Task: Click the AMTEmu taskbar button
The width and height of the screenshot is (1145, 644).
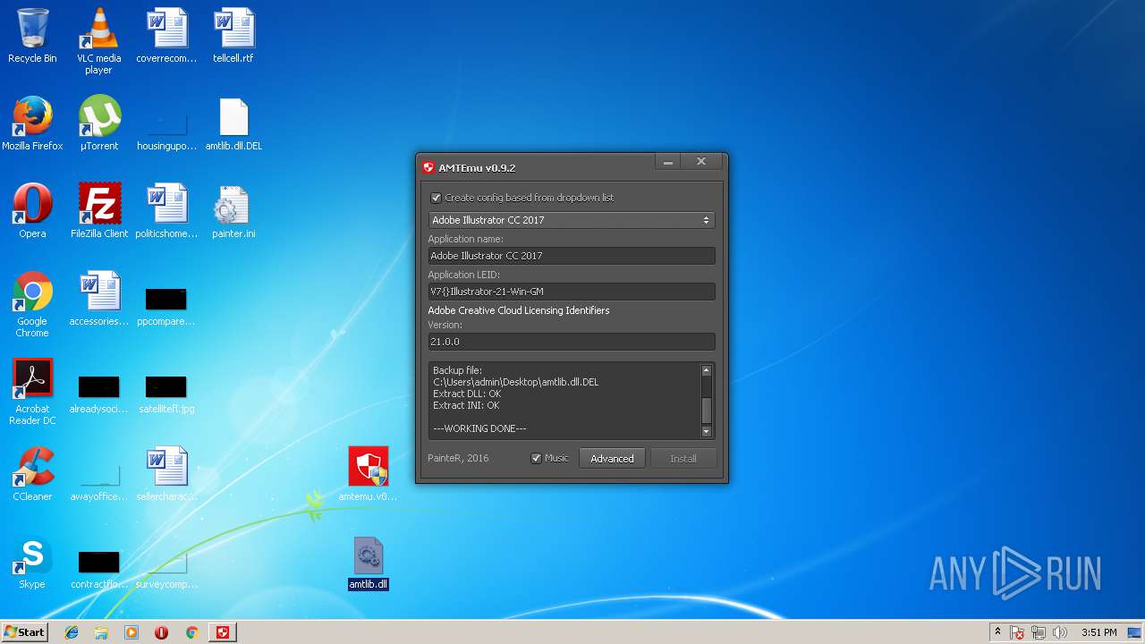Action: click(x=223, y=632)
